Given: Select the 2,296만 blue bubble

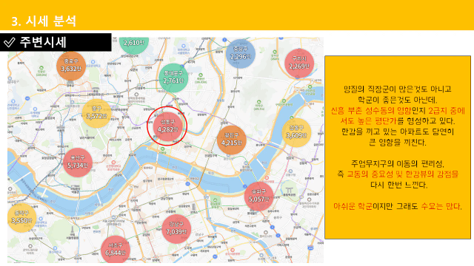Looking at the screenshot, I should click(241, 54).
